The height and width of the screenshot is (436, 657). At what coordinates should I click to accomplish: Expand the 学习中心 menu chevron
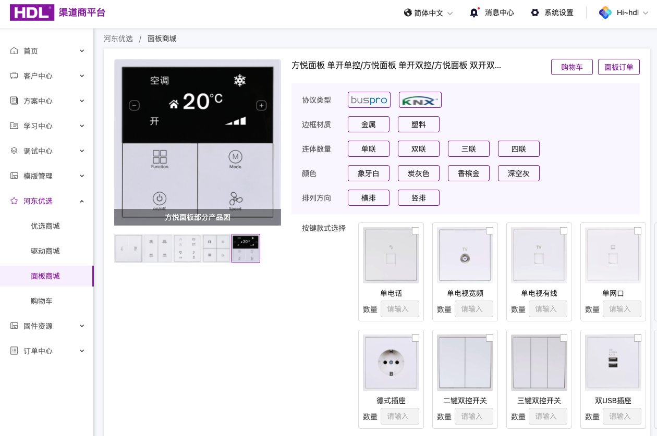click(82, 126)
